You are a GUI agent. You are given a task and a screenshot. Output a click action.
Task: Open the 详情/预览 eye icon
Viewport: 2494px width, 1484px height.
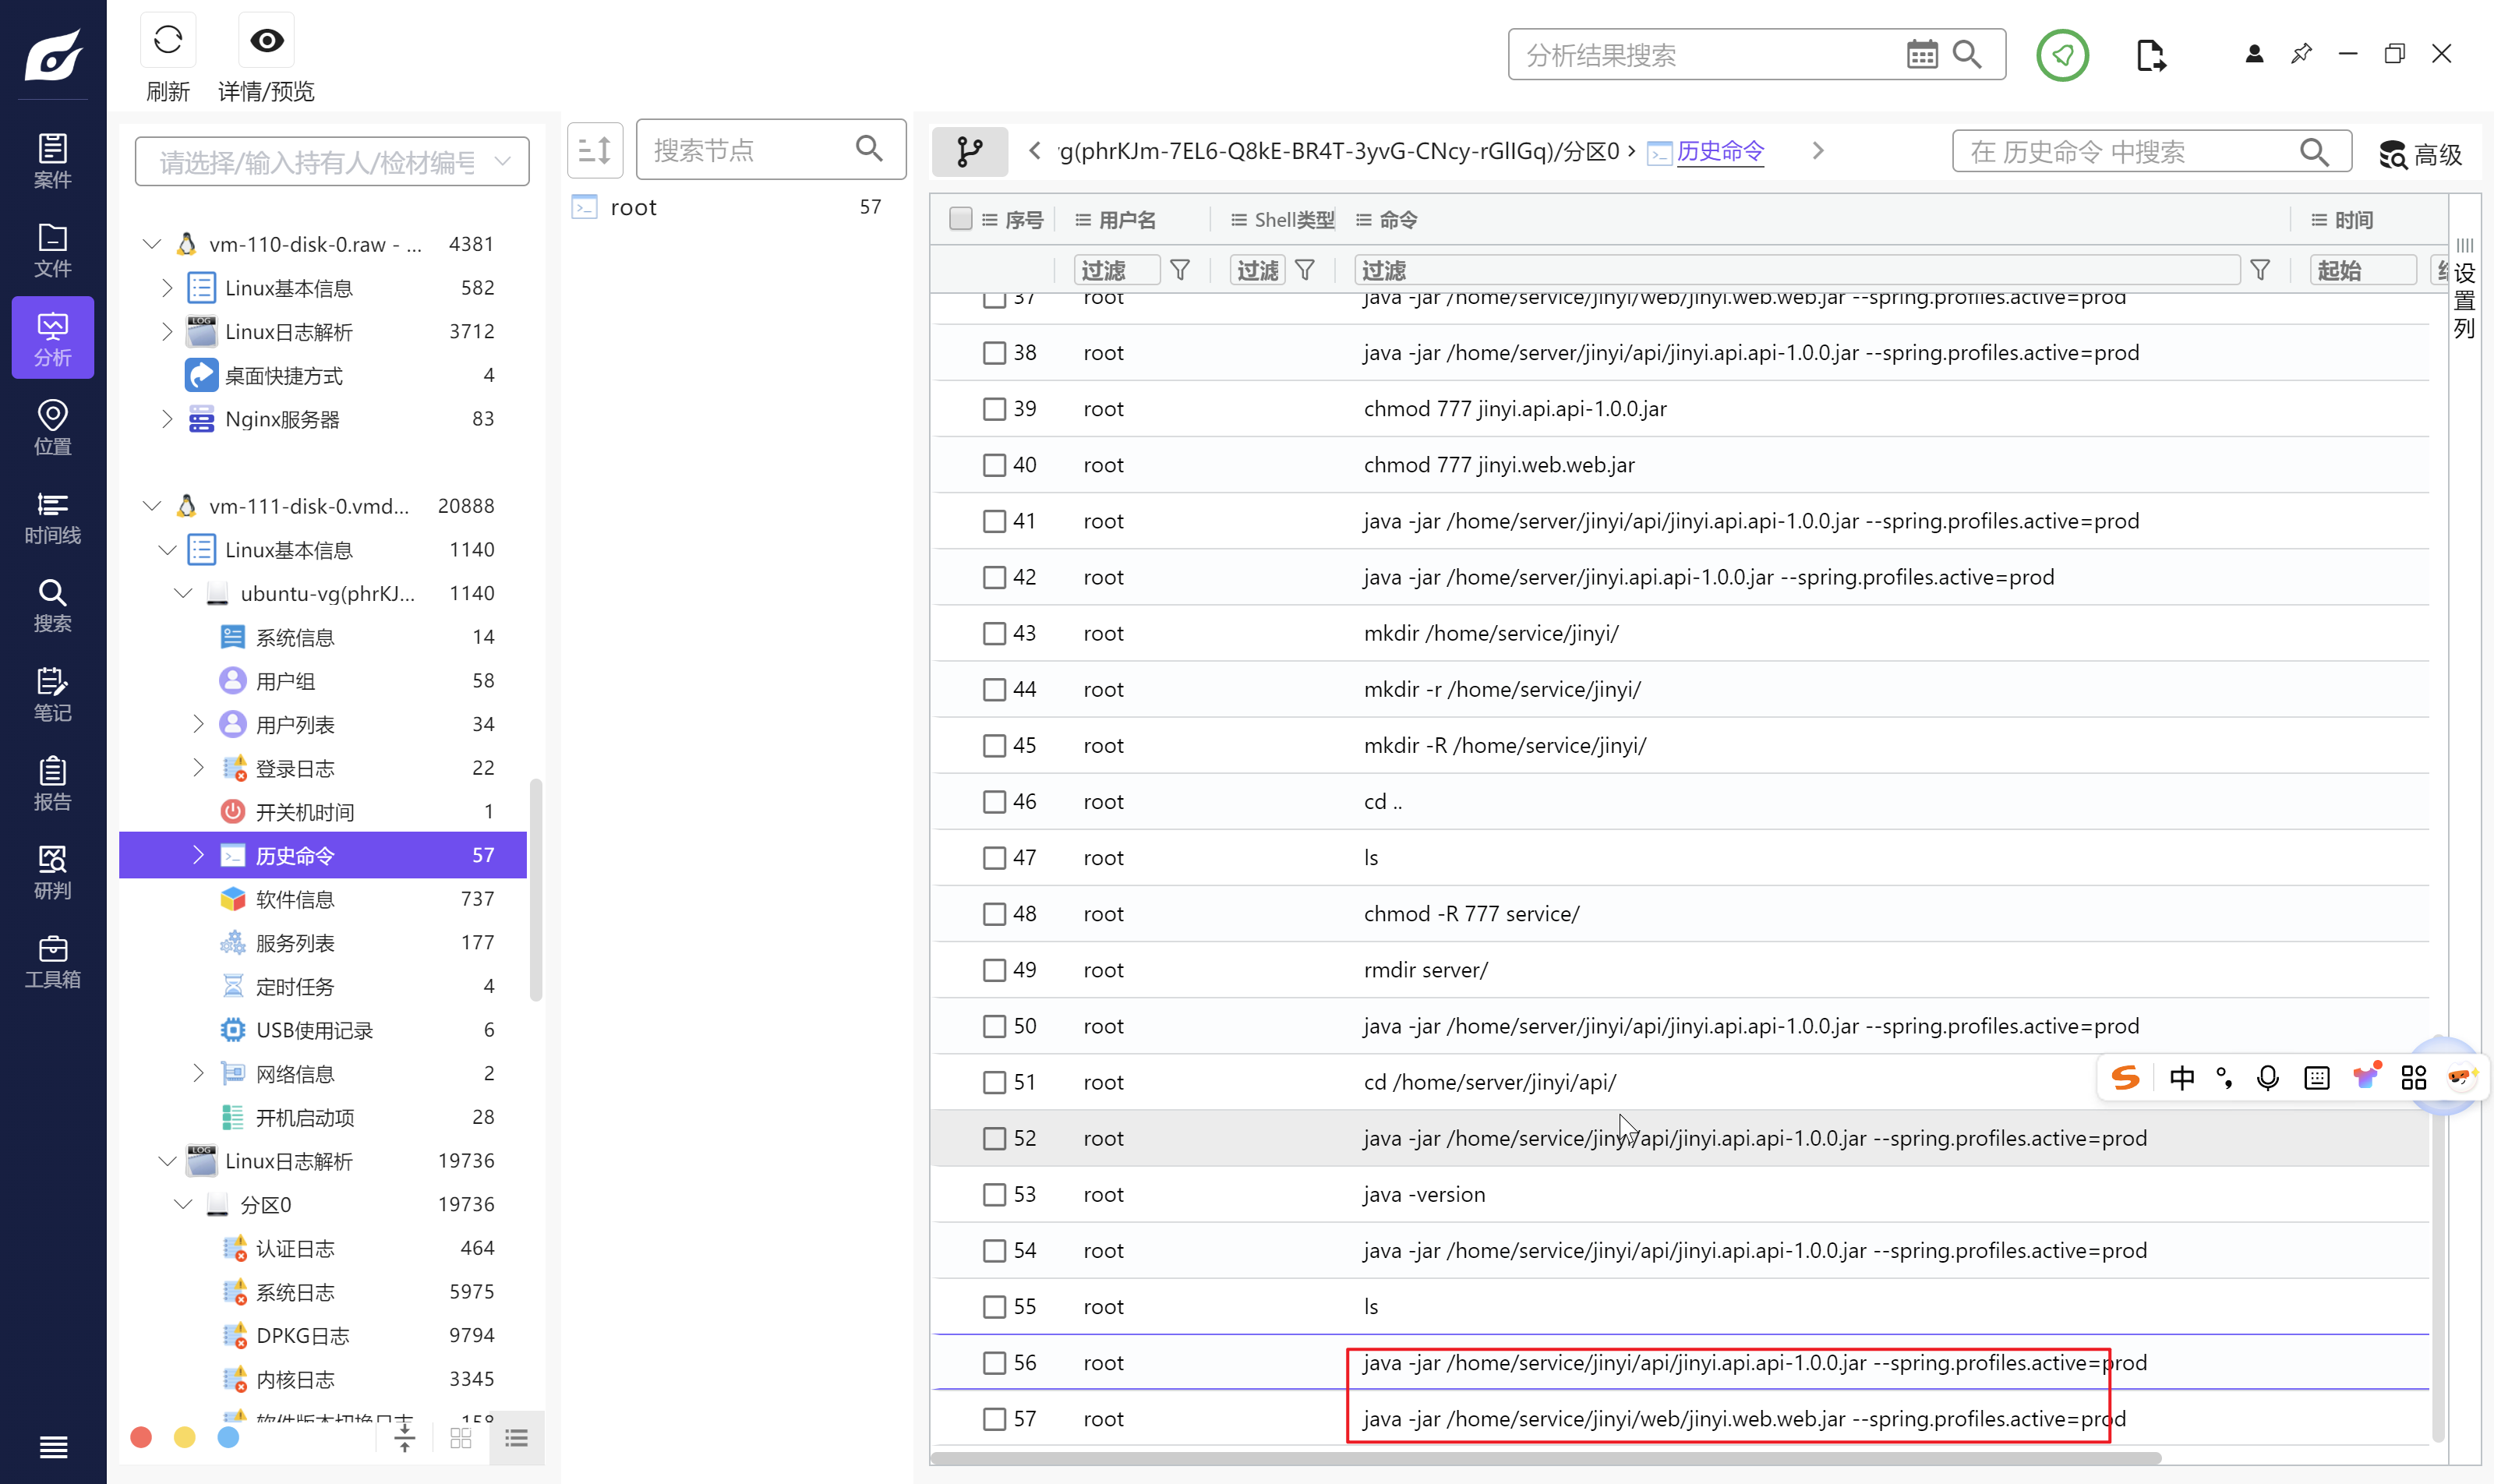[x=266, y=41]
